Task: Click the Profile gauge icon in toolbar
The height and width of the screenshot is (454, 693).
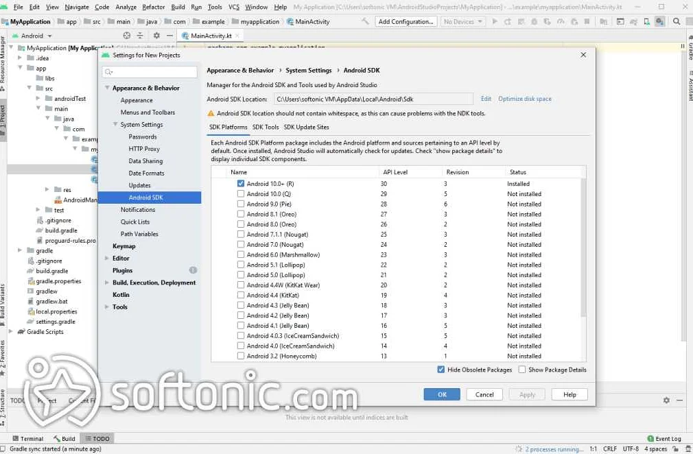Action: tap(561, 21)
